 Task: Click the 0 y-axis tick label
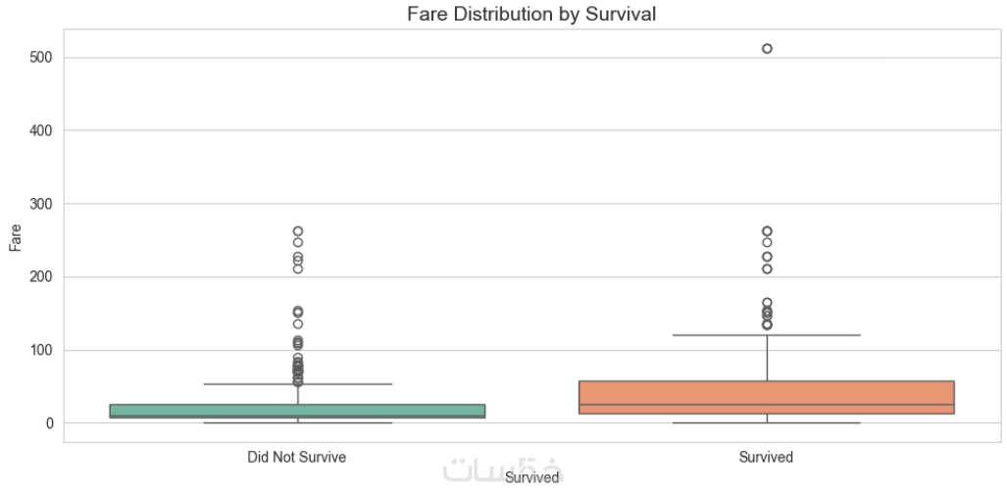click(47, 423)
